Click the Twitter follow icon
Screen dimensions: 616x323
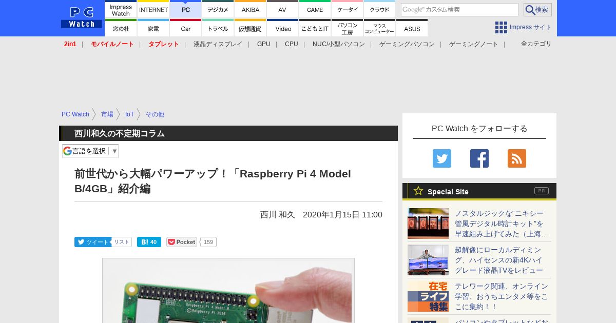[442, 158]
